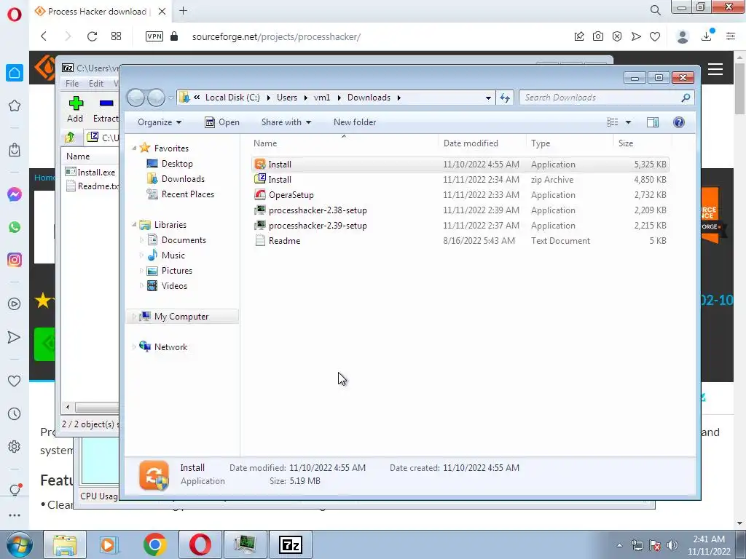Select Downloads under Favorites
746x559 pixels.
183,179
